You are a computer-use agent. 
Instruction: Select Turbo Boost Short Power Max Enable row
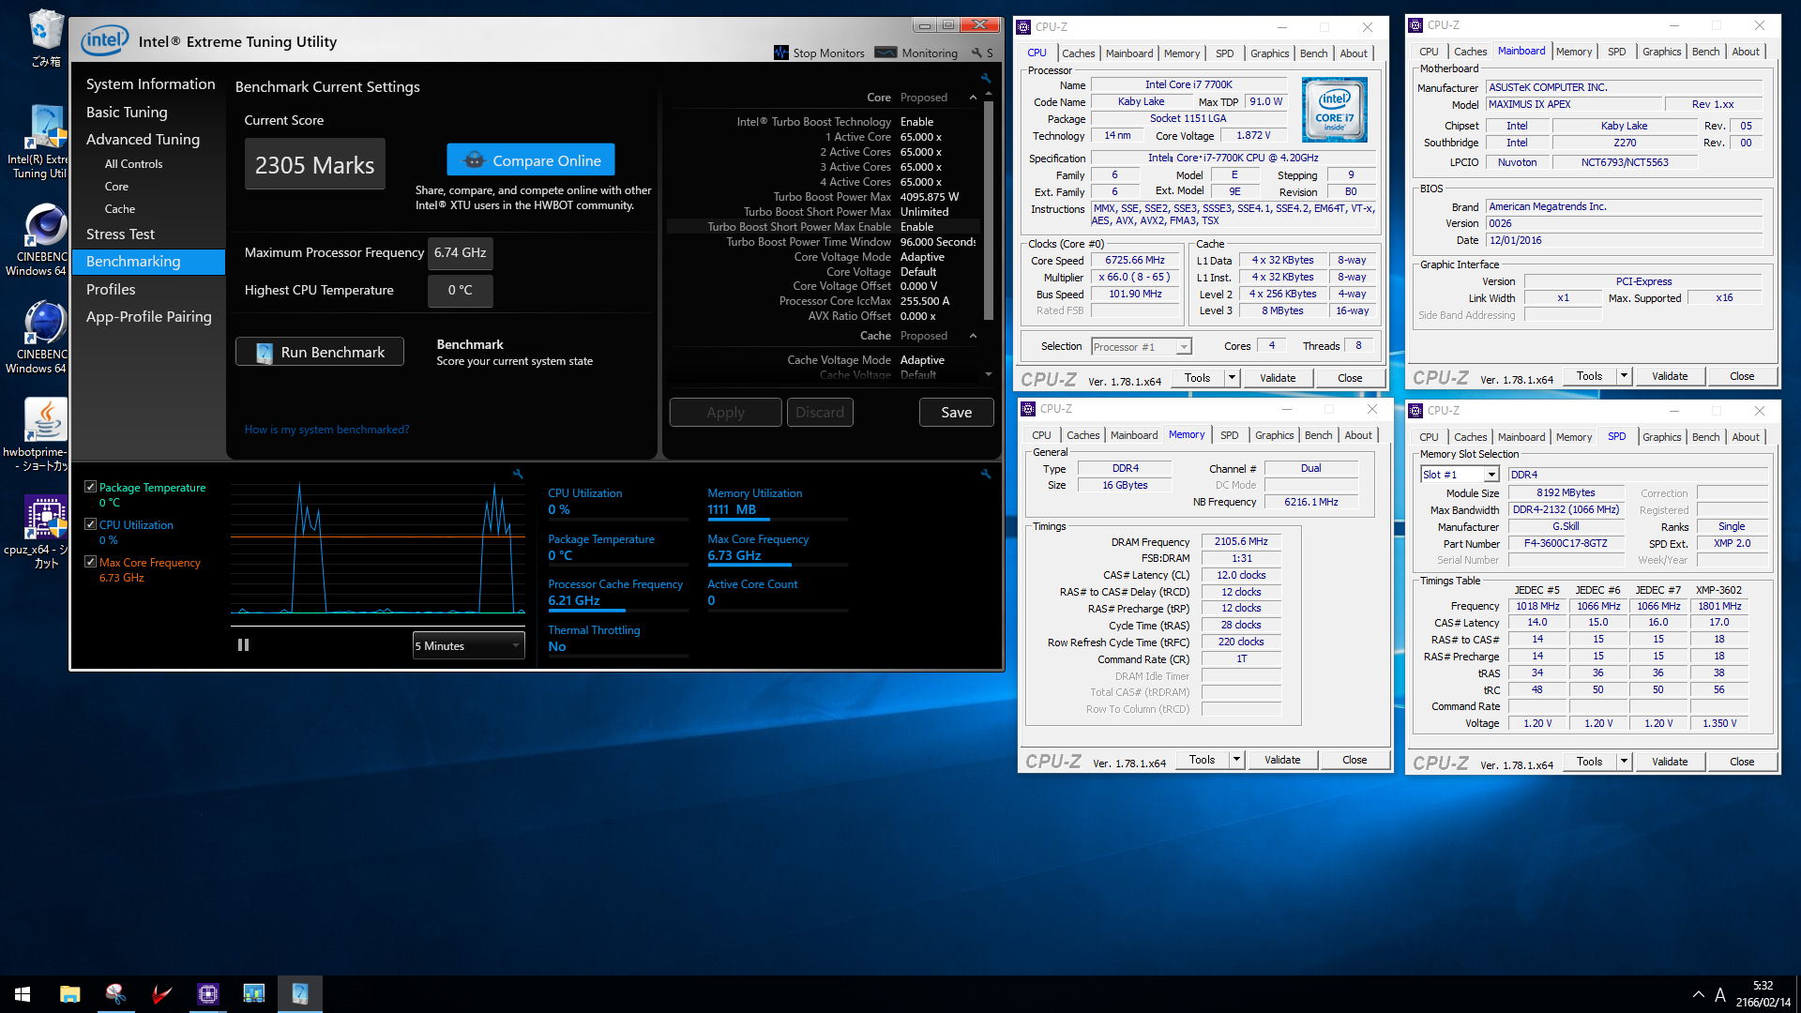click(824, 226)
